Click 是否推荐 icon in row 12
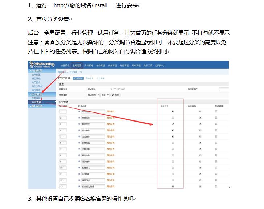 216,180
